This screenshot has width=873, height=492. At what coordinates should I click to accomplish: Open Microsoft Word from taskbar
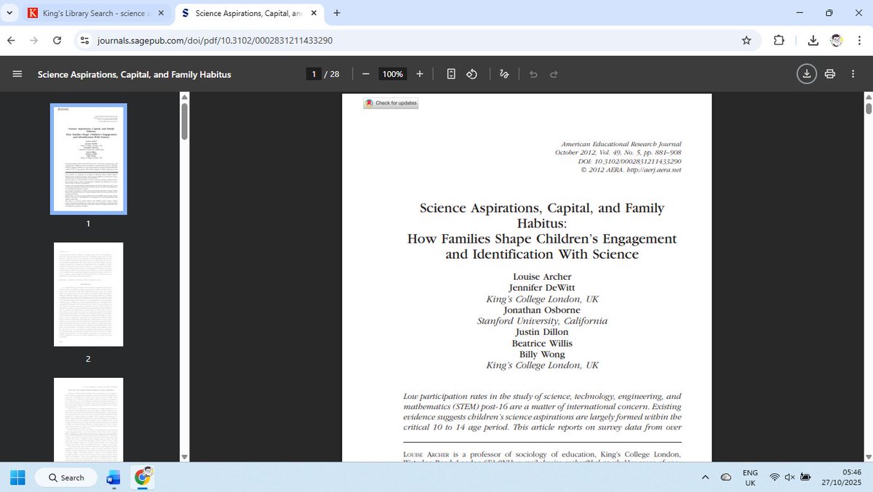113,477
